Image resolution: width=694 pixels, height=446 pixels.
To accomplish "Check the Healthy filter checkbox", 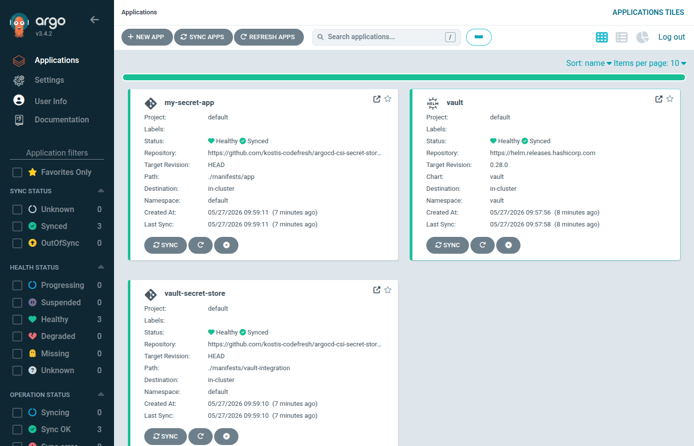I will tap(17, 320).
